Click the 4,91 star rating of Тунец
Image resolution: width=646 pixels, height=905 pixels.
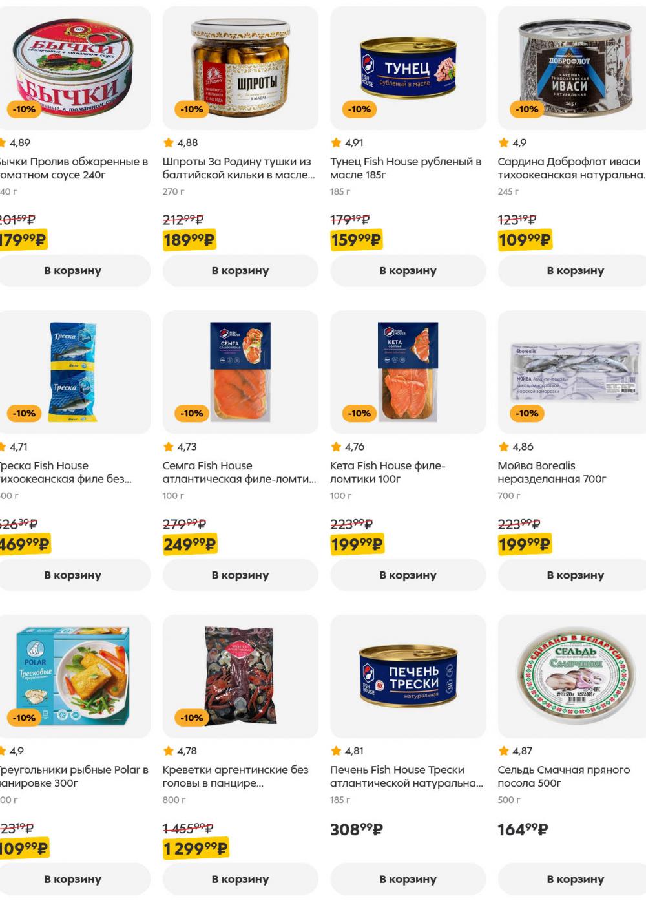pos(347,143)
